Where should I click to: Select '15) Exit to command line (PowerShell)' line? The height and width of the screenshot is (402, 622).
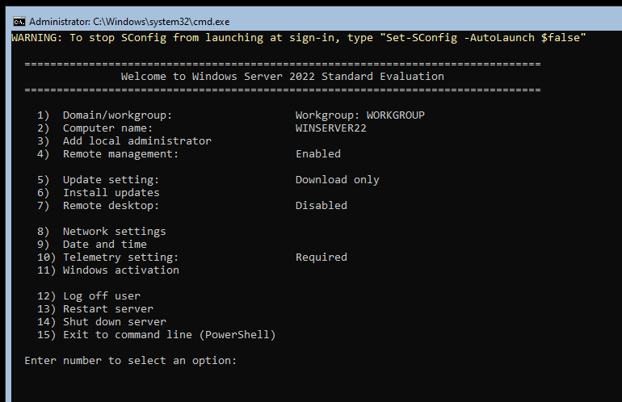(156, 335)
